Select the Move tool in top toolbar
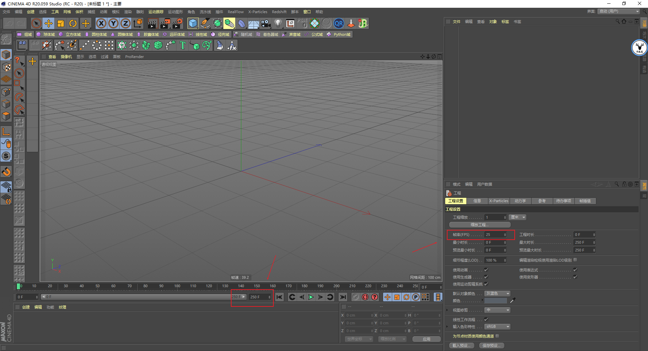The width and height of the screenshot is (648, 351). pyautogui.click(x=49, y=23)
